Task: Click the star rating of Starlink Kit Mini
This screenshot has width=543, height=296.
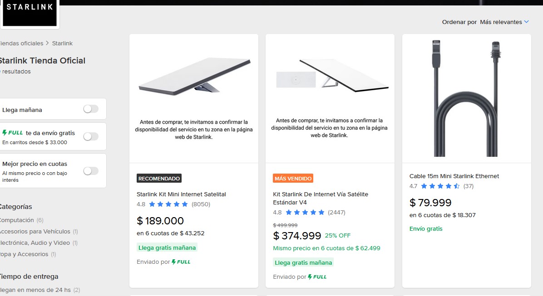Action: click(x=168, y=204)
